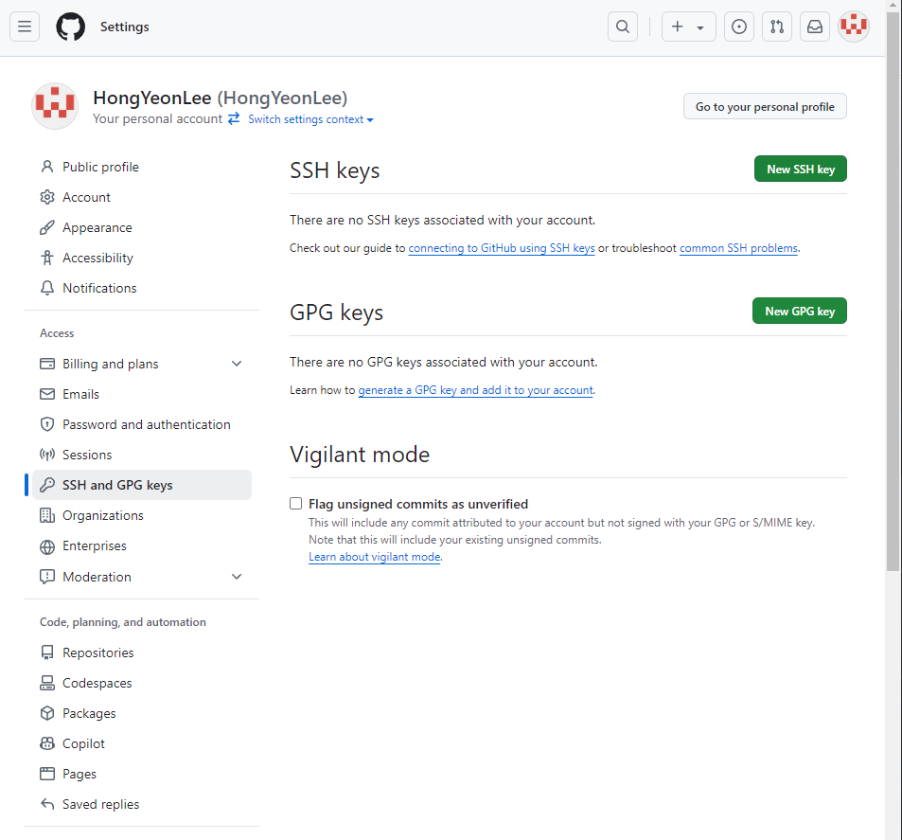Click the person icon beside Public profile
Viewport: 902px width, 840px height.
click(47, 167)
